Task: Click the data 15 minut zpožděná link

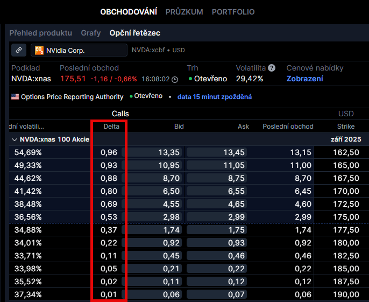Action: pyautogui.click(x=215, y=97)
